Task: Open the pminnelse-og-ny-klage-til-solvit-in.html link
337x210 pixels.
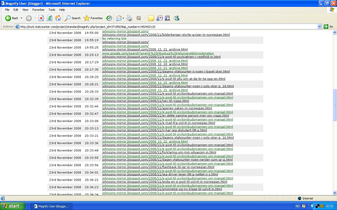Action: pos(162,189)
